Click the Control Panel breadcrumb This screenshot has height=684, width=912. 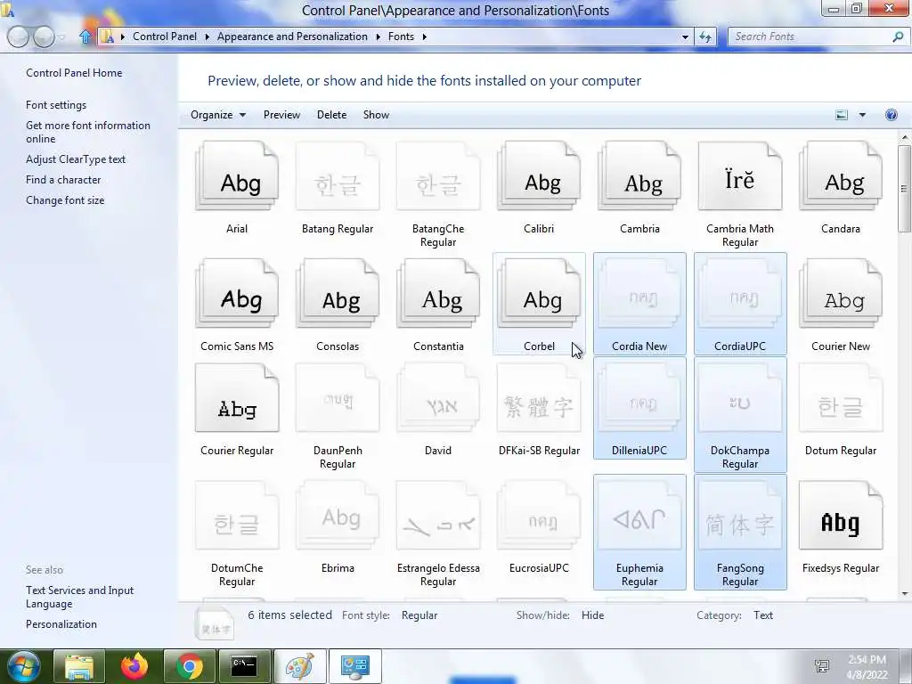(165, 37)
